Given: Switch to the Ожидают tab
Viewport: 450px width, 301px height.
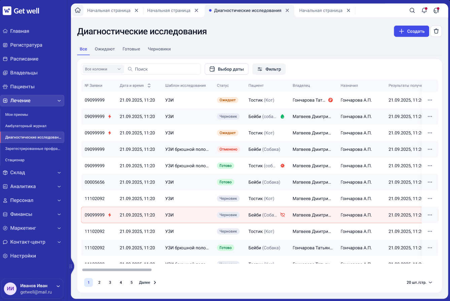Looking at the screenshot, I should pyautogui.click(x=105, y=49).
